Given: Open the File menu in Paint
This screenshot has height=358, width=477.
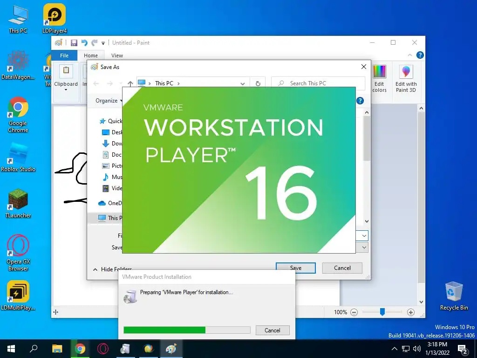Looking at the screenshot, I should pyautogui.click(x=64, y=55).
